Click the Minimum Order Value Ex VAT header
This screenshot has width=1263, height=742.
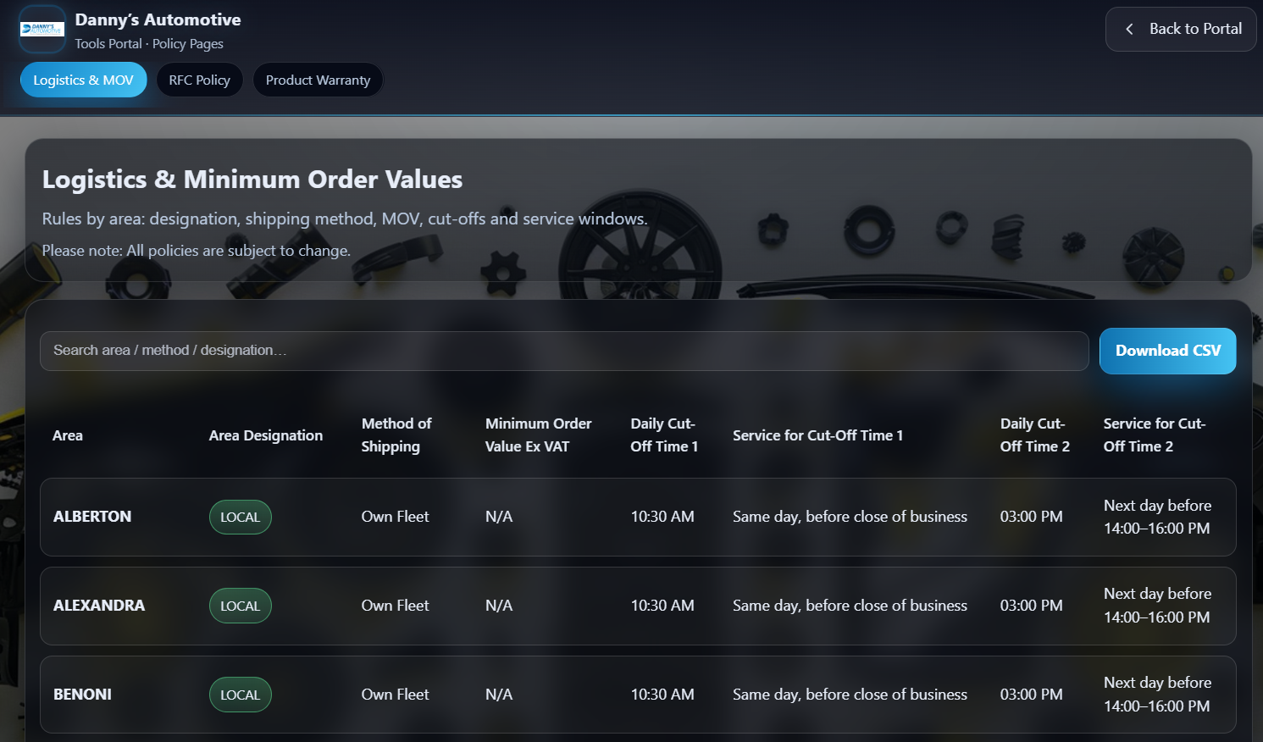click(x=538, y=435)
